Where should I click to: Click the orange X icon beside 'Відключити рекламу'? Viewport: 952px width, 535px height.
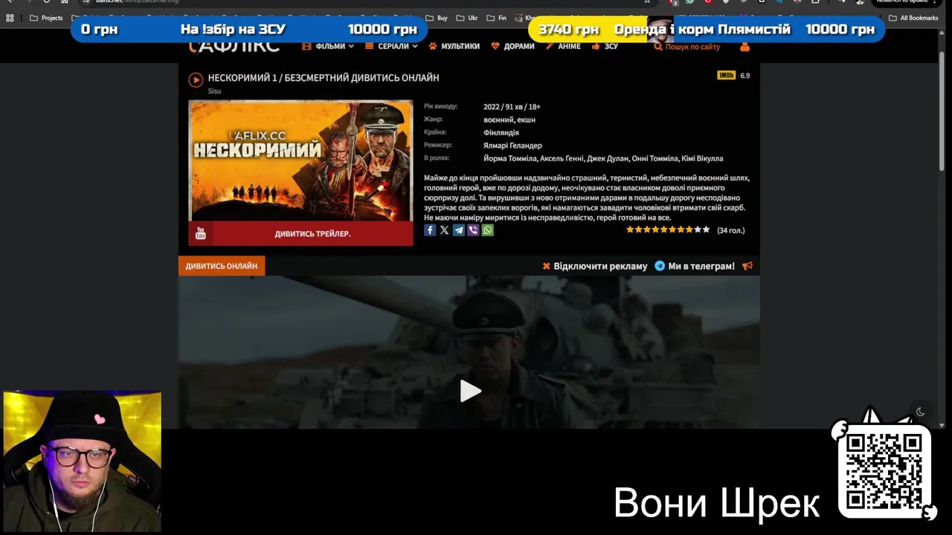[547, 266]
